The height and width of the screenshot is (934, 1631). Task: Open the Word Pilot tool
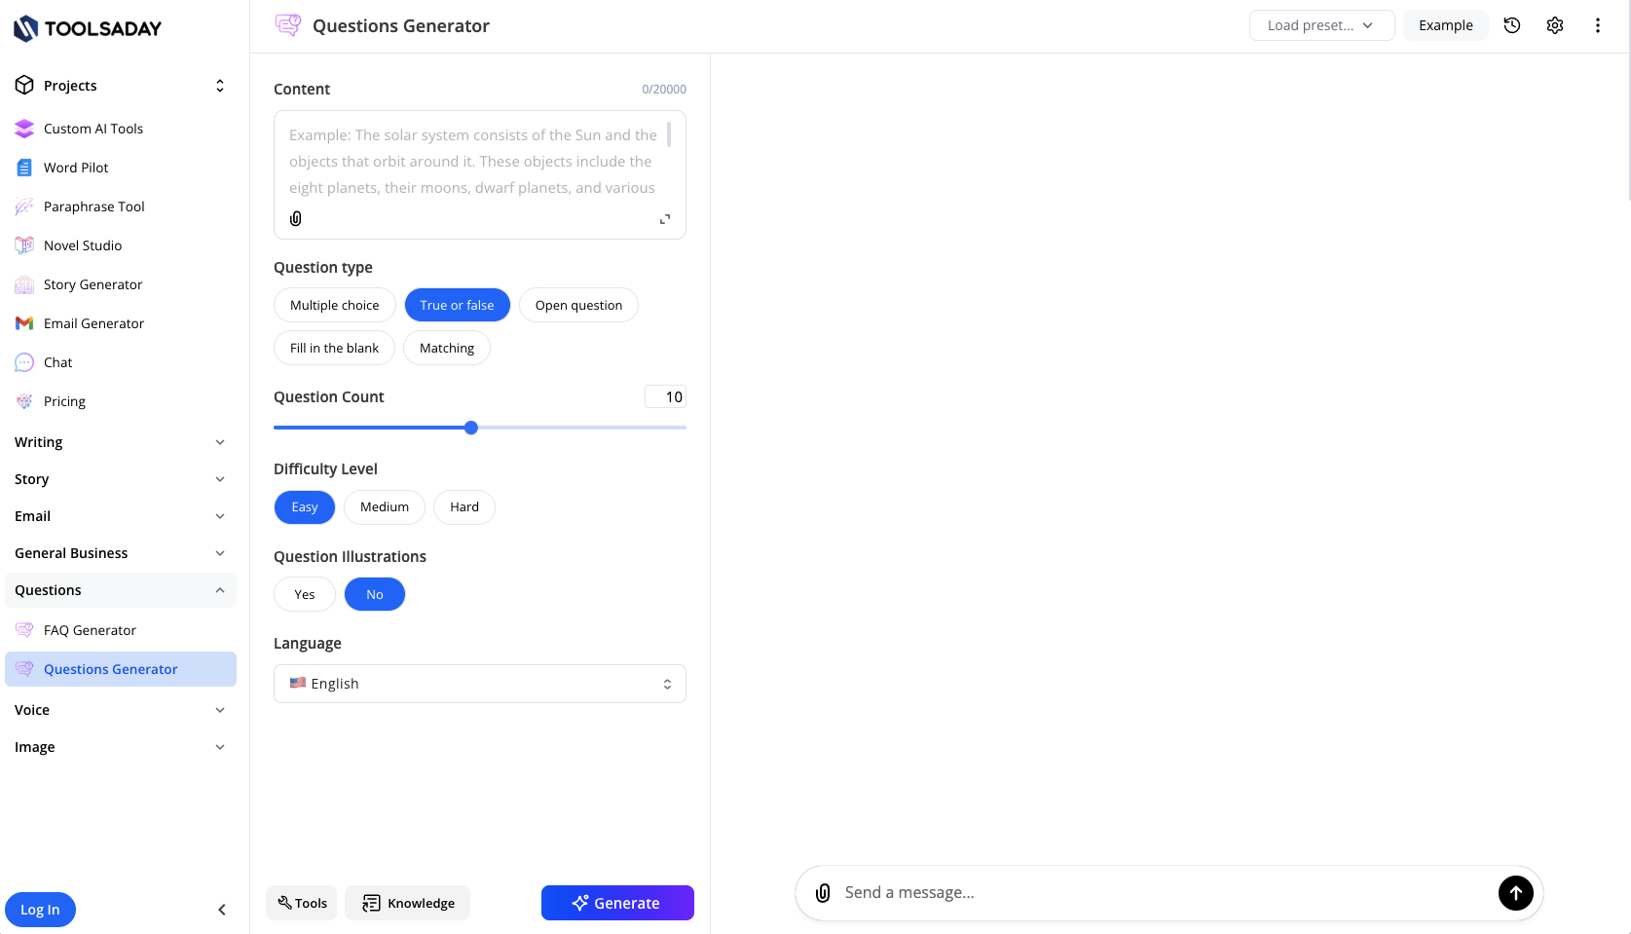(x=76, y=167)
